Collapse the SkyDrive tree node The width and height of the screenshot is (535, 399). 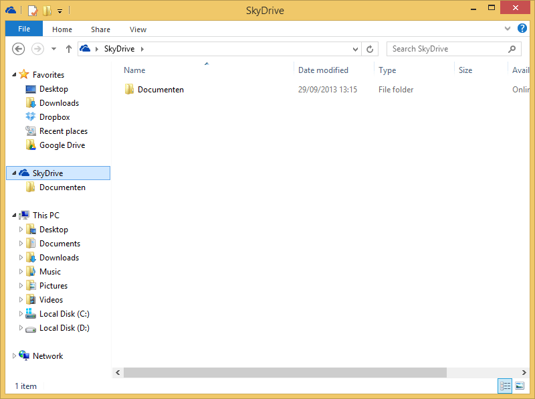pos(14,173)
